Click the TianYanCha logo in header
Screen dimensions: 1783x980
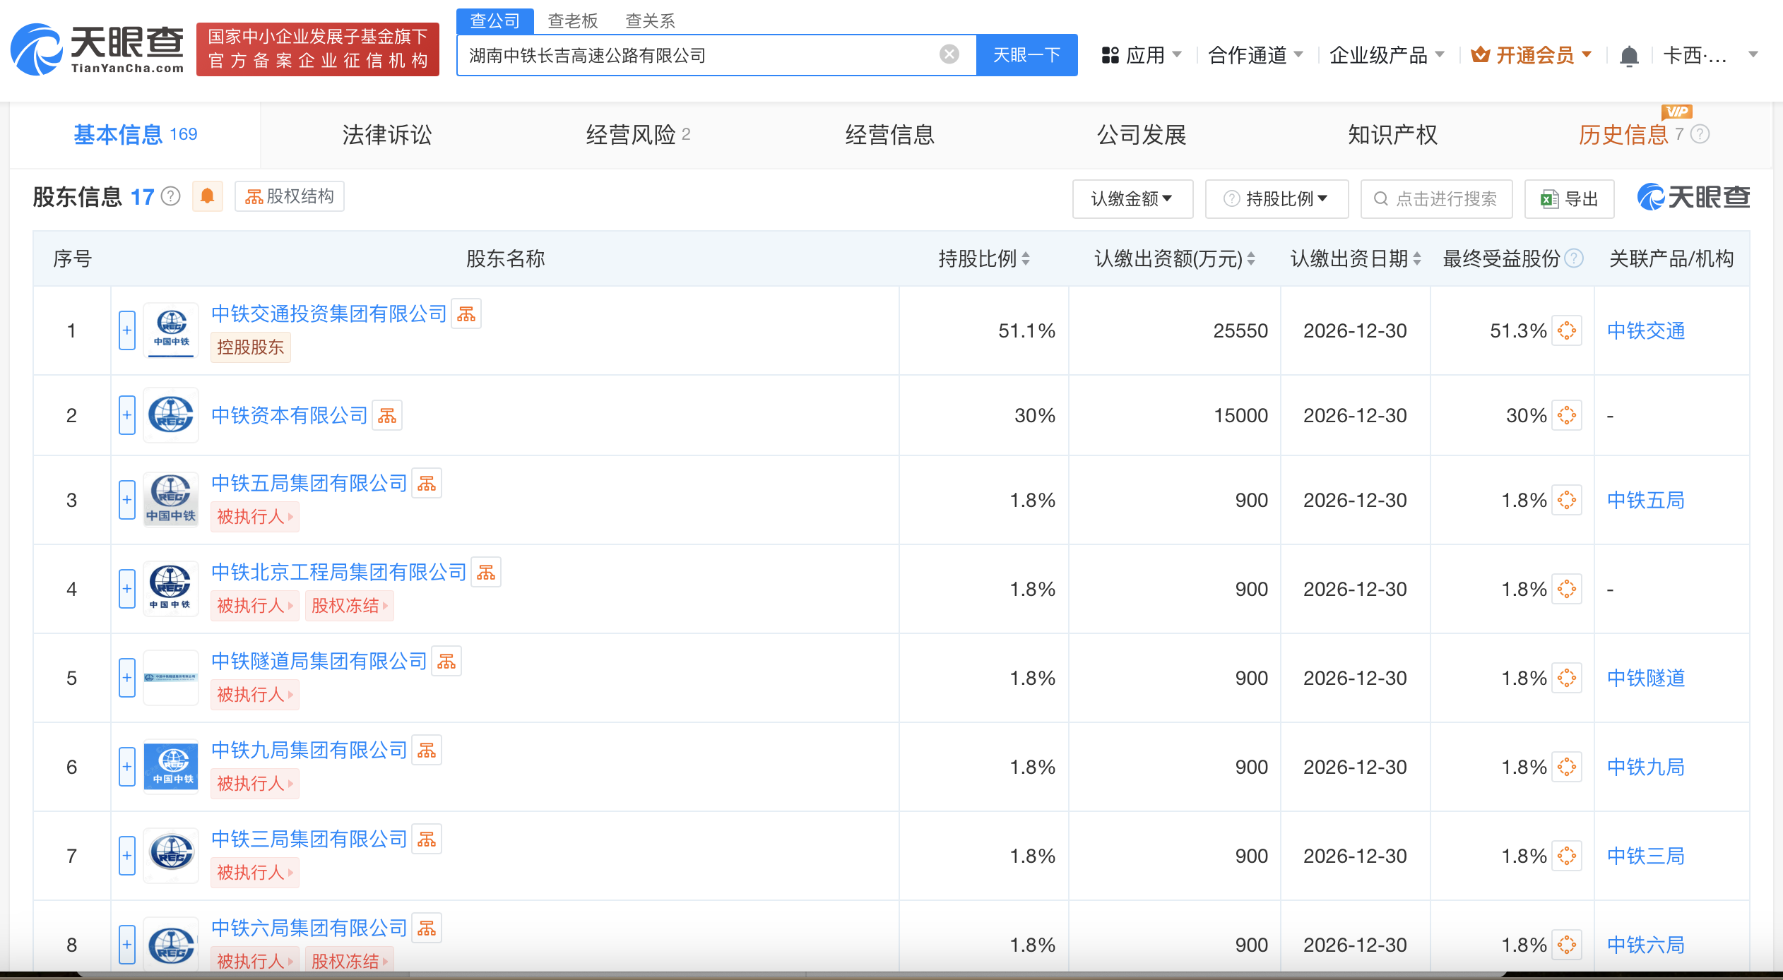click(x=97, y=49)
